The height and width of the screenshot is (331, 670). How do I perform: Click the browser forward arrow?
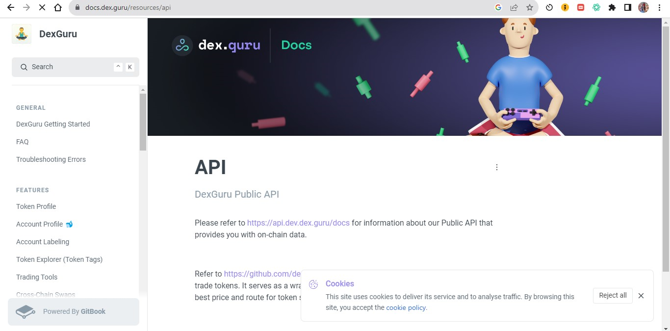[26, 7]
